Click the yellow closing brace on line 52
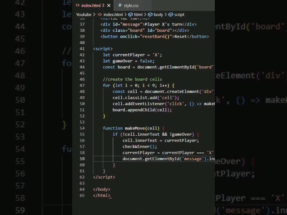The height and width of the screenshot is (215, 287). [104, 116]
